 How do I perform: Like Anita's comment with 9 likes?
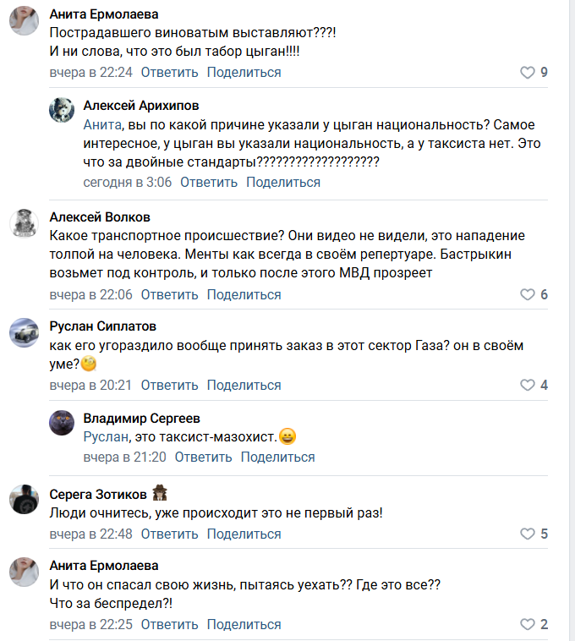(x=528, y=73)
